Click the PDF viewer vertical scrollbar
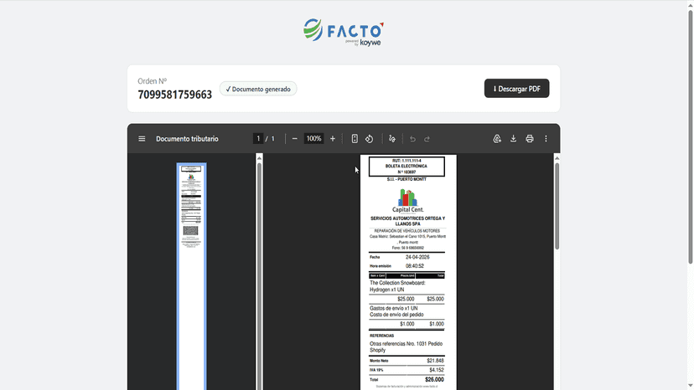This screenshot has height=390, width=694. (x=557, y=206)
